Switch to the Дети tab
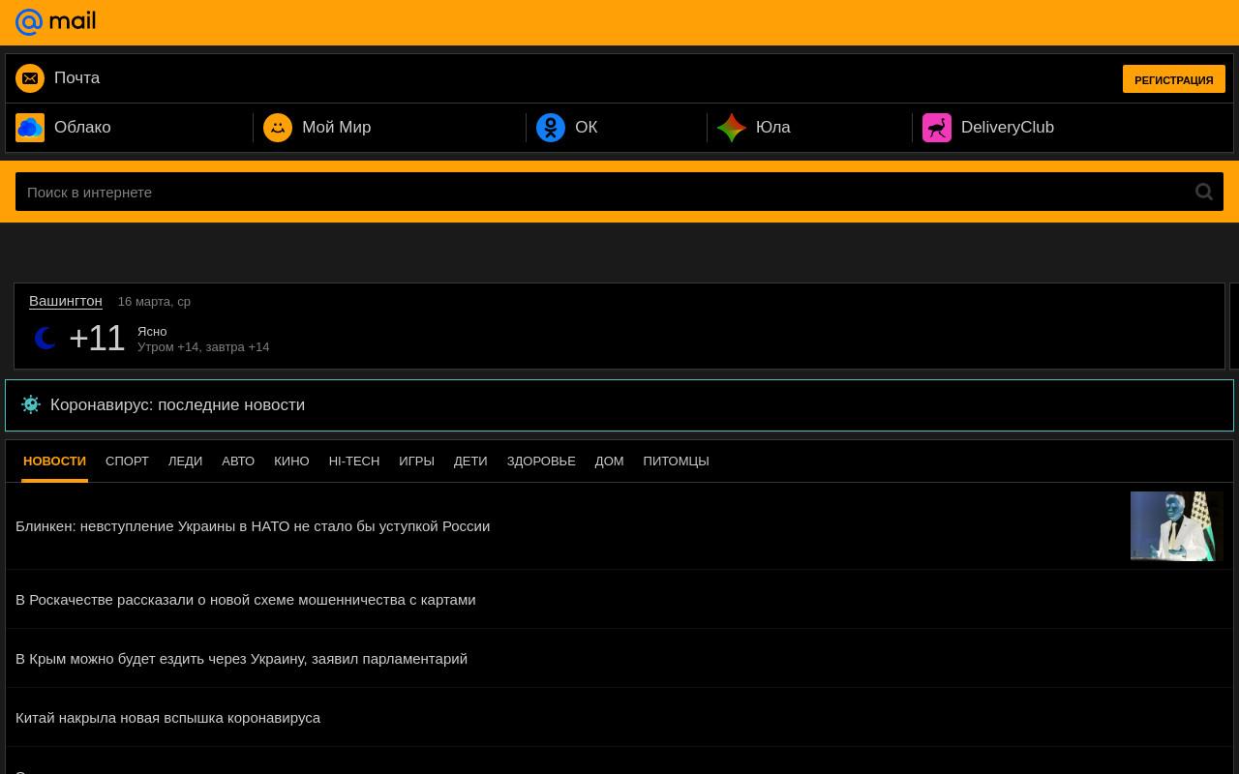 (470, 461)
